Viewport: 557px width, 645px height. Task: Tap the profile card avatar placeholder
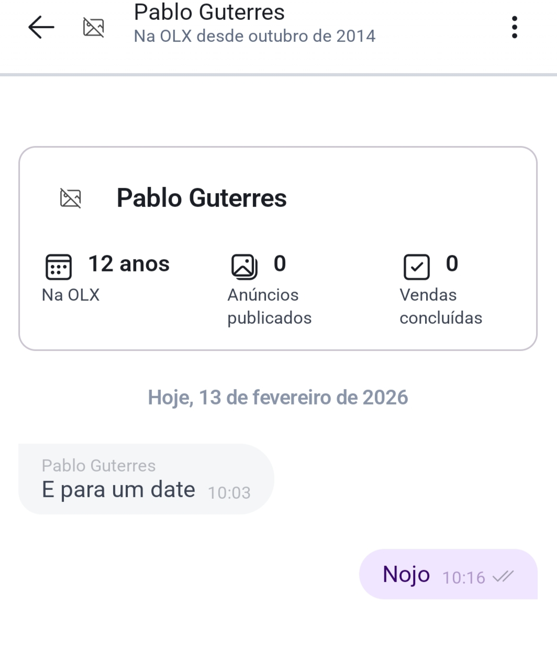(x=71, y=199)
